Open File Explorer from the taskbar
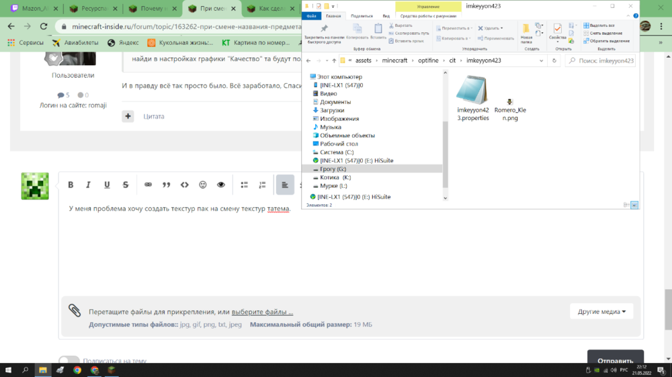Viewport: 672px width, 377px height. pos(43,370)
